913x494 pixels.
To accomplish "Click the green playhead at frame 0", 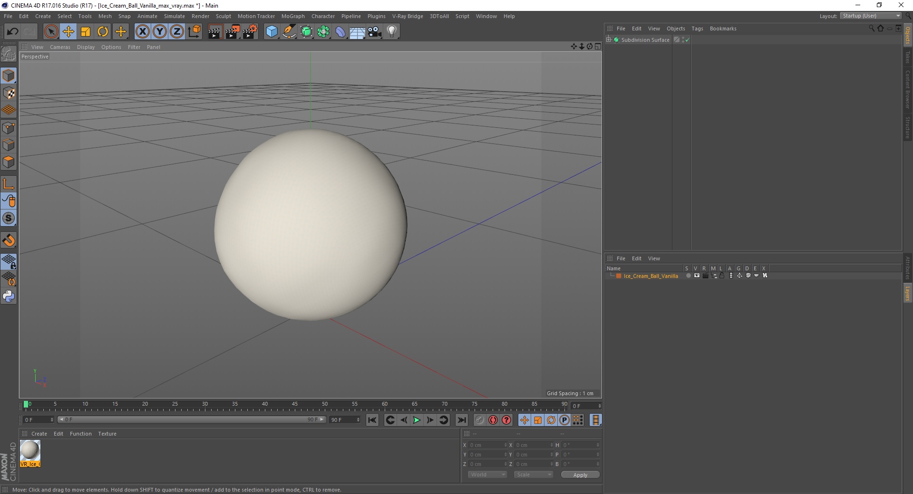I will [x=26, y=404].
